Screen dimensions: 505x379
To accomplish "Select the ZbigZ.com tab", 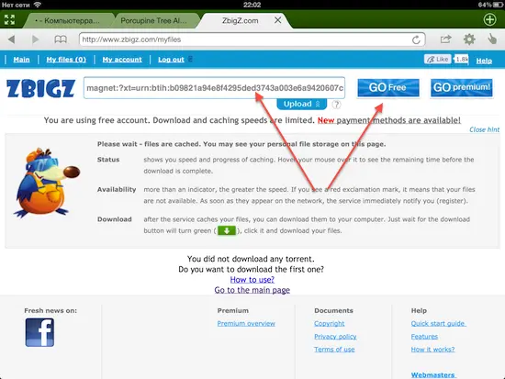I will click(x=241, y=20).
